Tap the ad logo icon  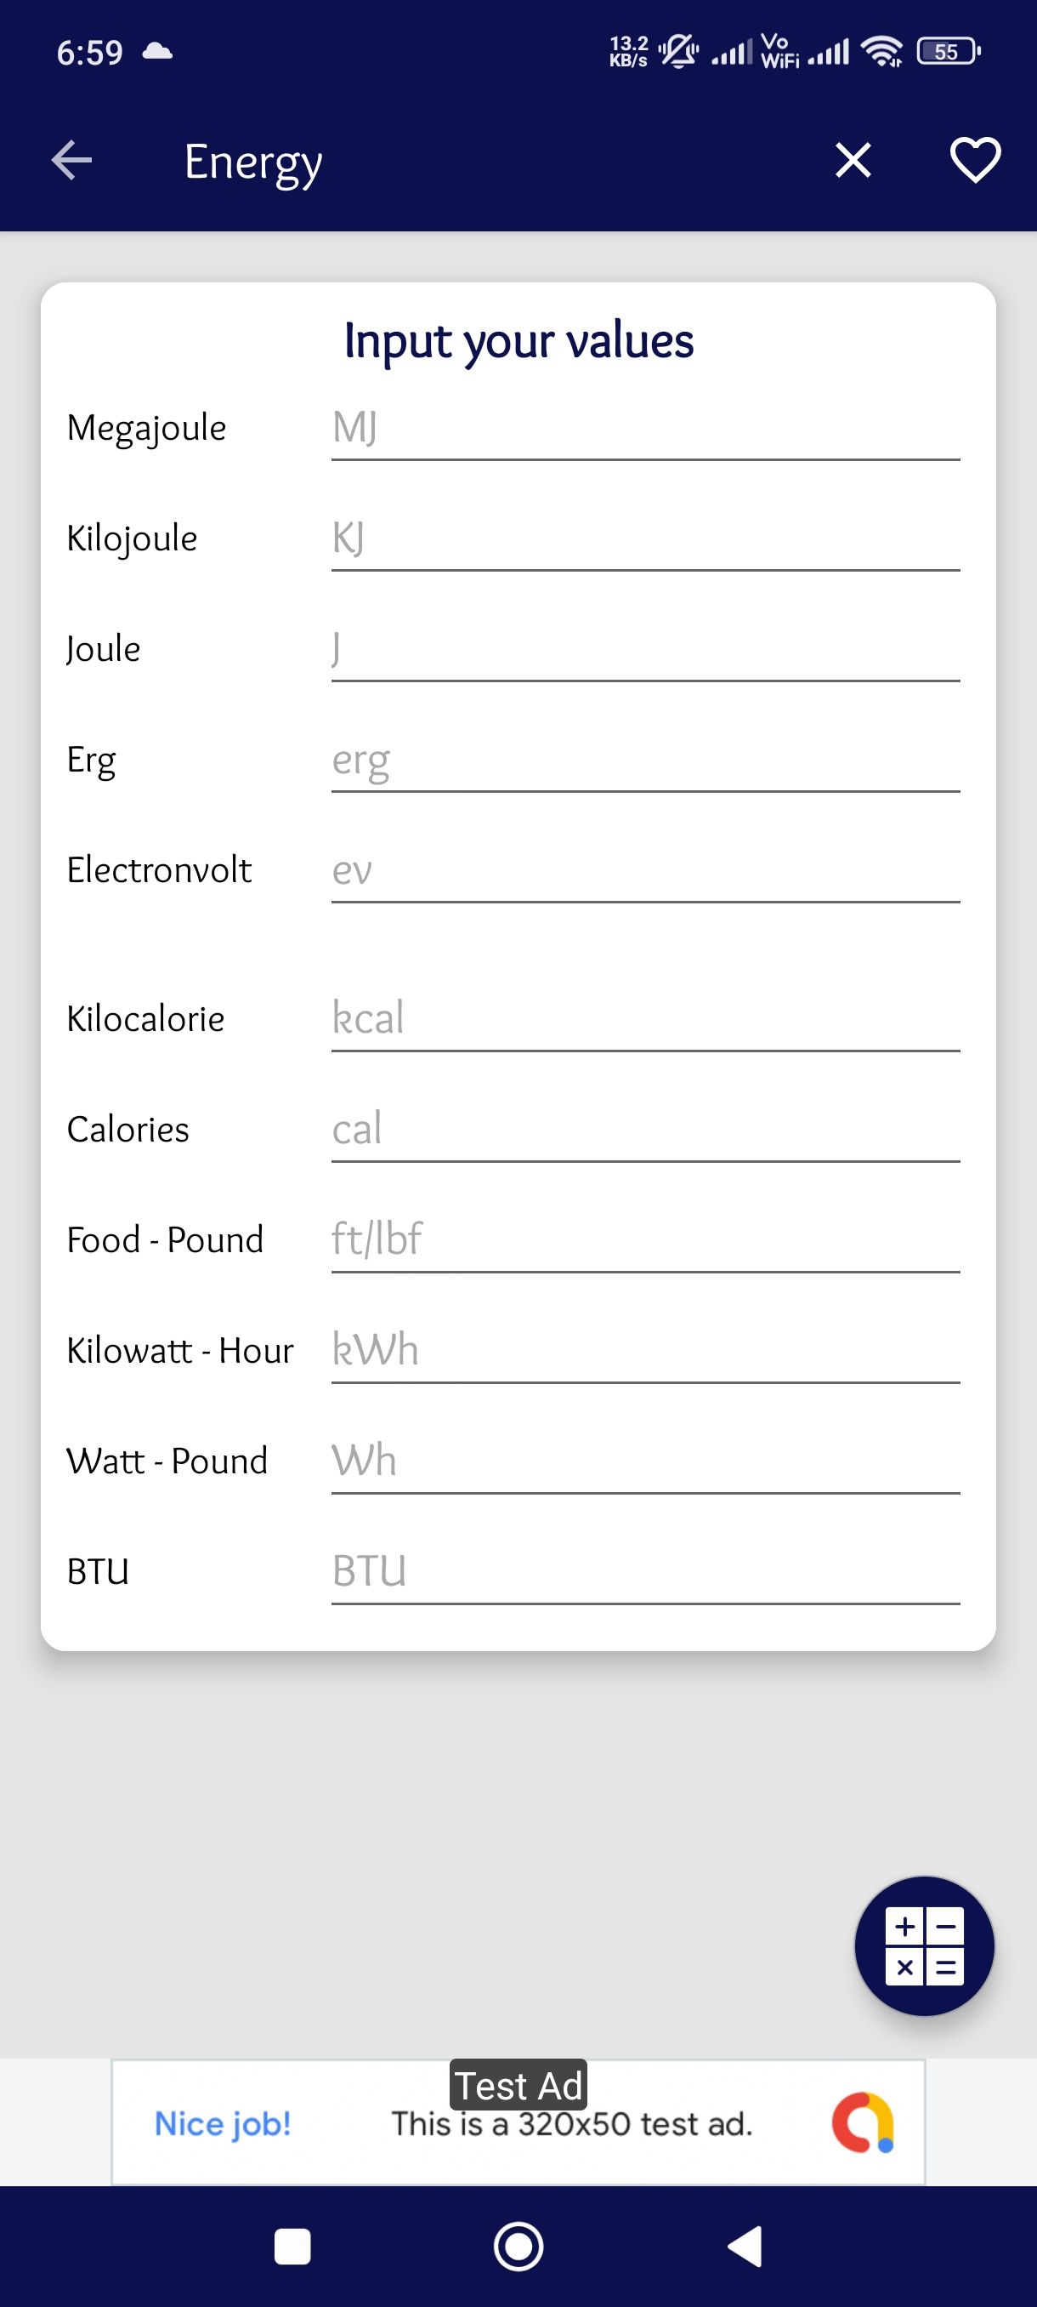click(x=863, y=2122)
